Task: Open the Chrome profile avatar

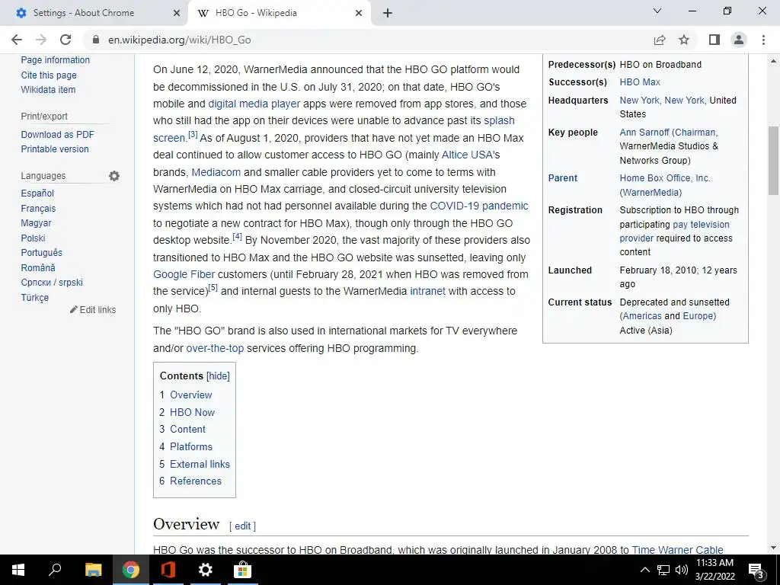Action: [739, 40]
